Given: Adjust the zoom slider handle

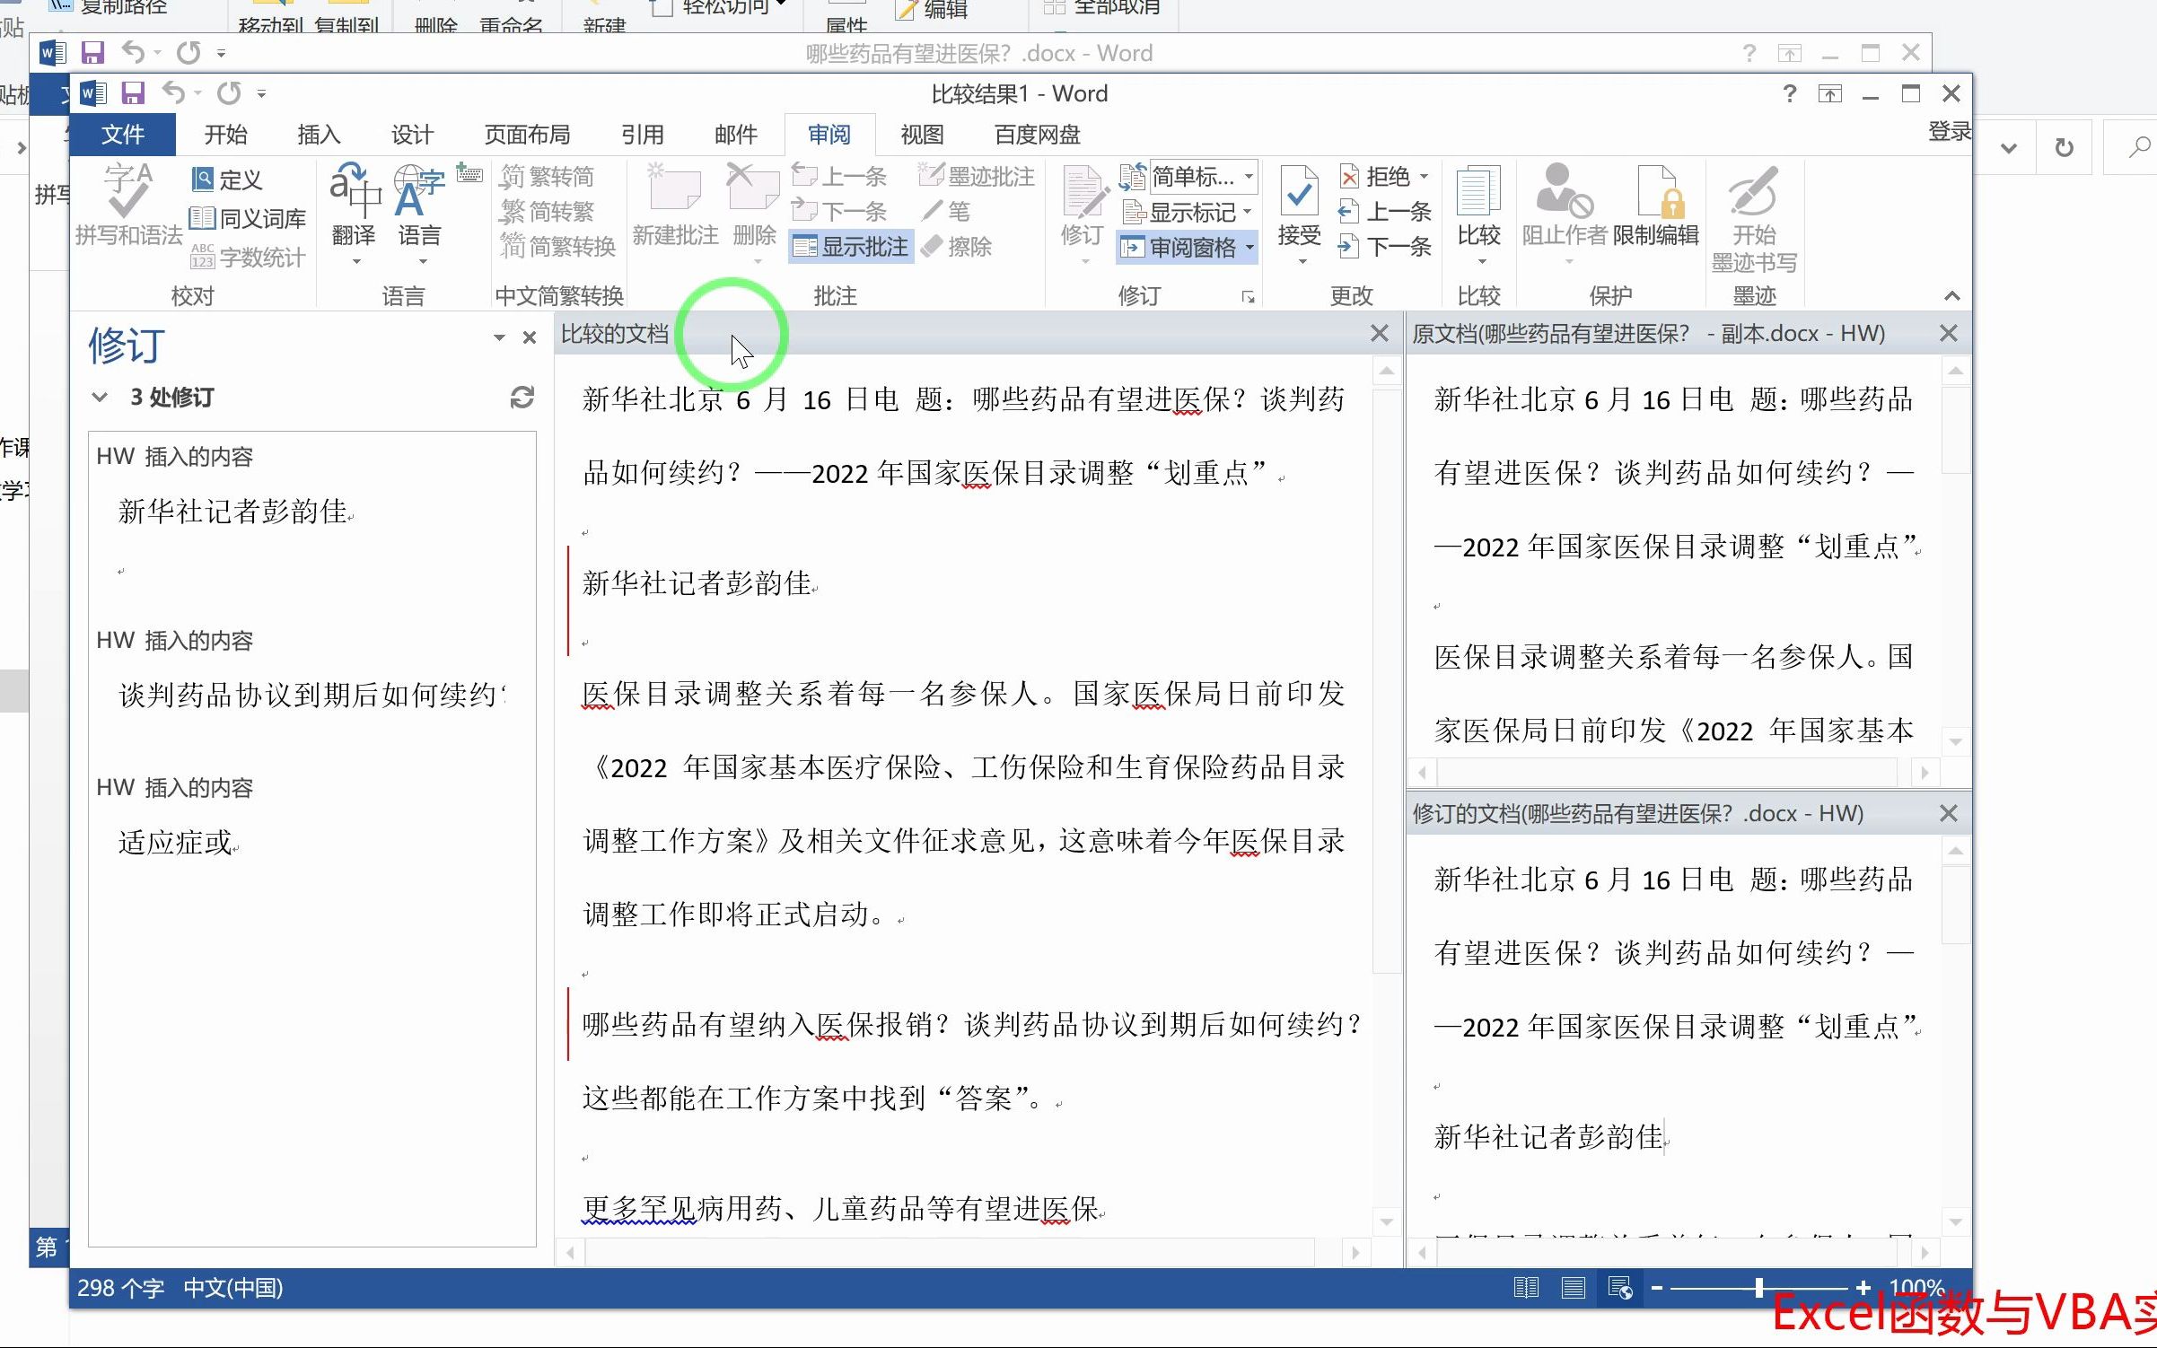Looking at the screenshot, I should pos(1758,1289).
